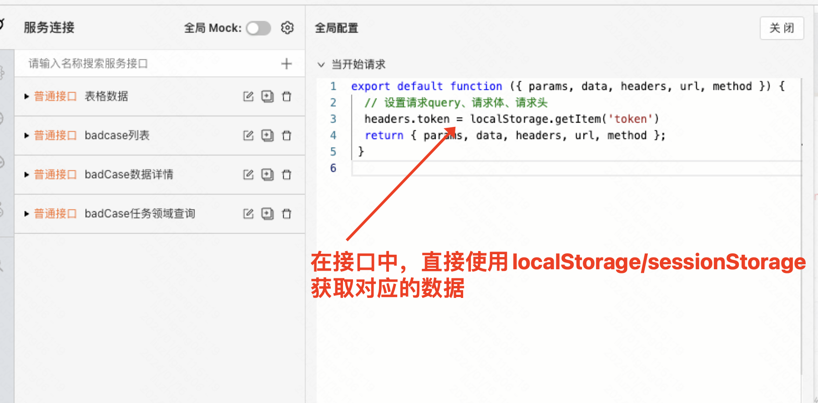This screenshot has height=403, width=818.
Task: Delete the badCase任务领域查询 interface
Action: [x=287, y=214]
